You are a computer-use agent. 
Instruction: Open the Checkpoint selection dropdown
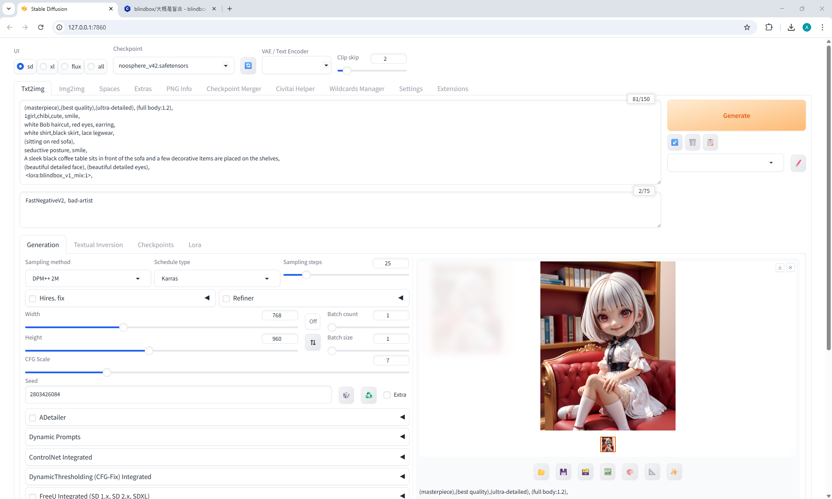point(173,65)
